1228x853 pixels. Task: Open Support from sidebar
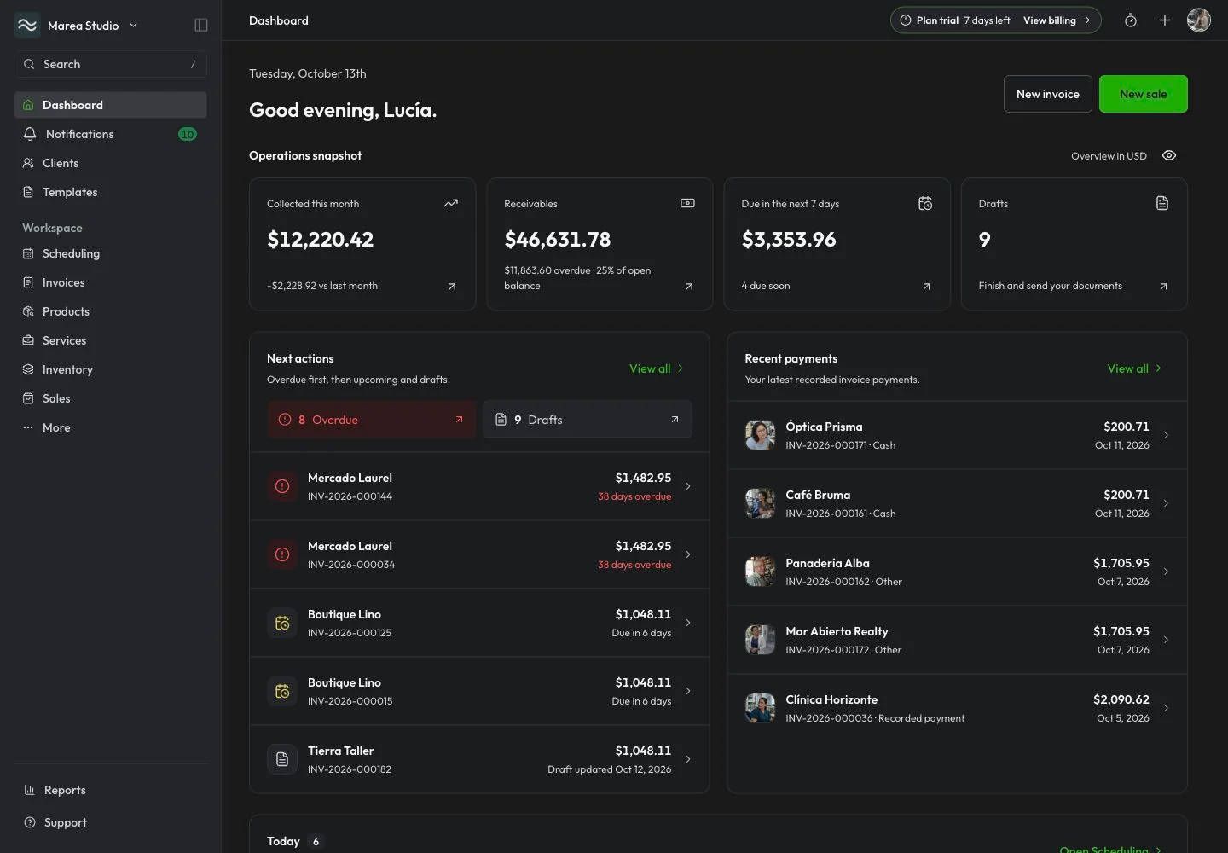pyautogui.click(x=111, y=822)
